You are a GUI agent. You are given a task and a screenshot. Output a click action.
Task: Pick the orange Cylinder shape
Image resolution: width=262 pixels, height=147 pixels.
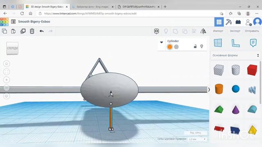[219, 89]
